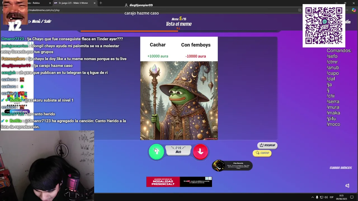Upvote the meme with green arrow
The height and width of the screenshot is (201, 358).
pyautogui.click(x=156, y=152)
